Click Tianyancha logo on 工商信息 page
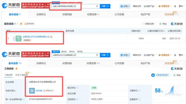Viewport: 186px width, 104px height. tap(11, 54)
